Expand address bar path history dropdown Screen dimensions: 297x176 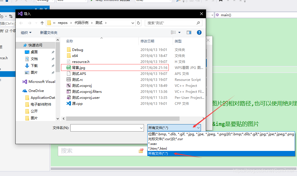click(x=133, y=23)
